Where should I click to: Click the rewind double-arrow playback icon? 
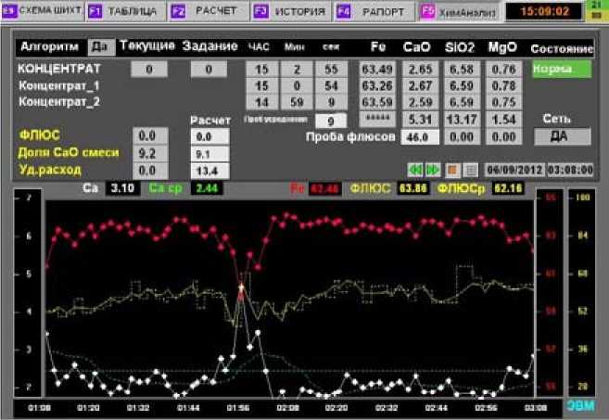coord(416,170)
